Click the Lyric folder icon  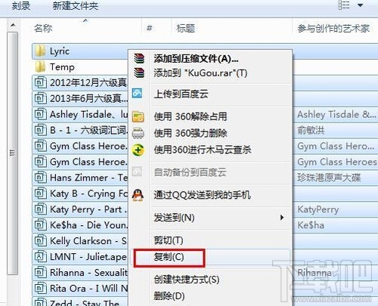click(40, 51)
